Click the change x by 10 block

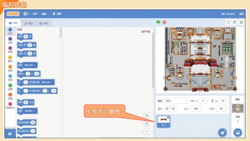pyautogui.click(x=27, y=123)
